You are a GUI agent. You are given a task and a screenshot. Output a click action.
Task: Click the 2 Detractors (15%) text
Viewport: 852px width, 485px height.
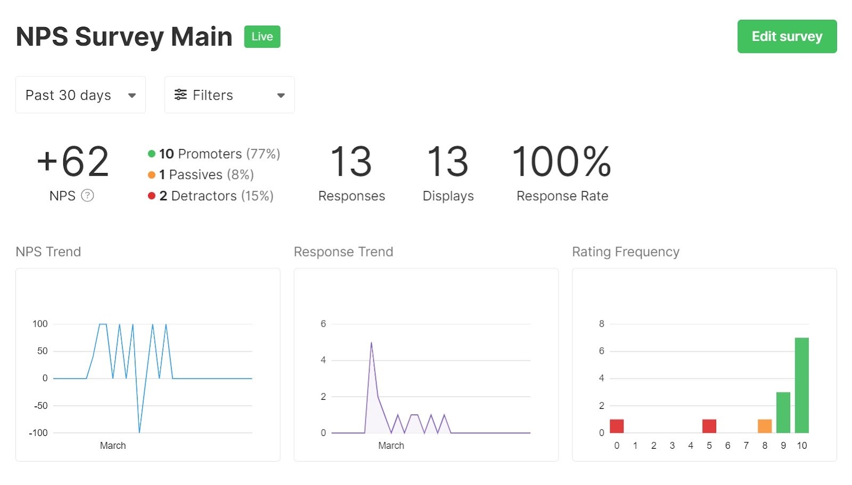point(216,196)
